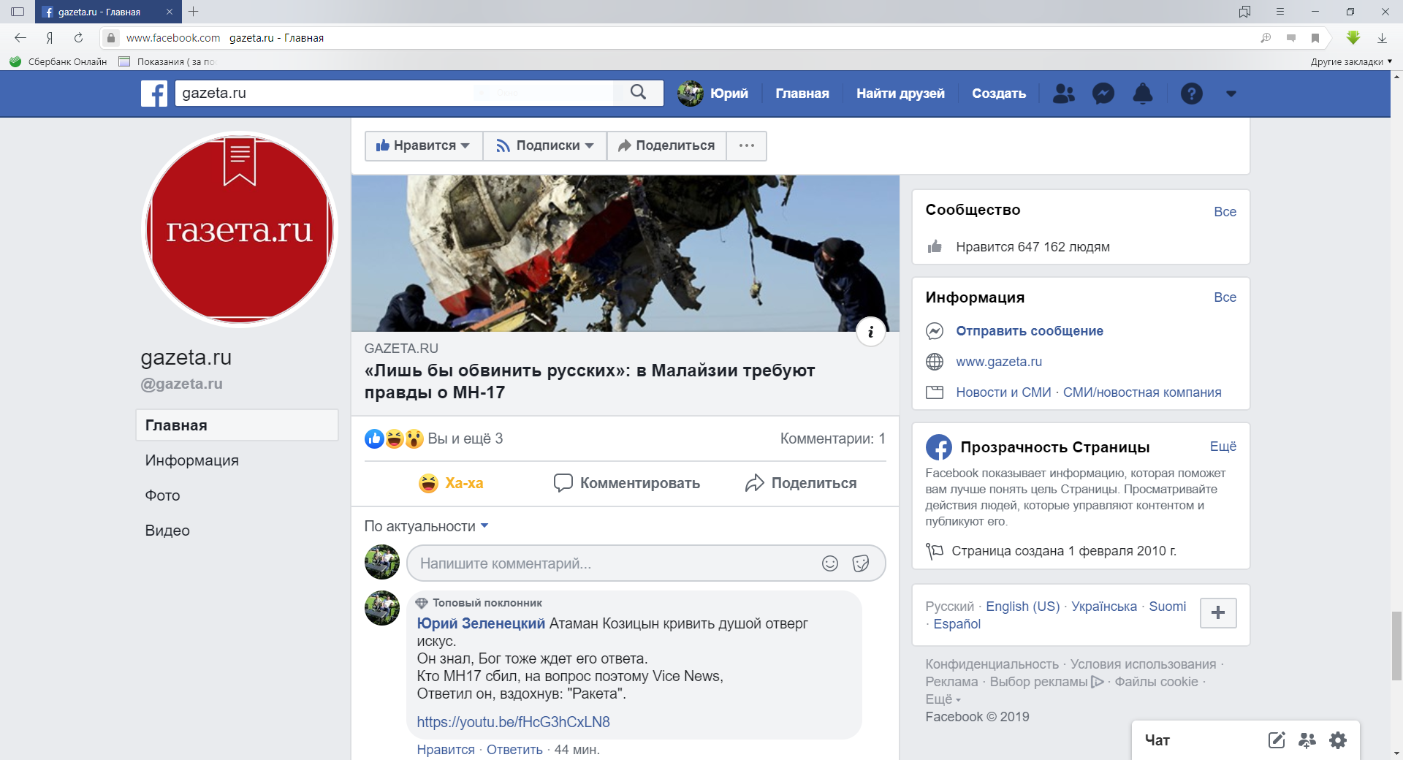Click Отправить сообщение link
This screenshot has height=760, width=1403.
point(1030,331)
